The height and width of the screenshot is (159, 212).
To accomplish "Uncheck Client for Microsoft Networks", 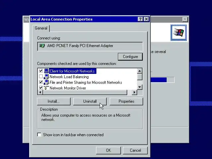I will [x=41, y=71].
